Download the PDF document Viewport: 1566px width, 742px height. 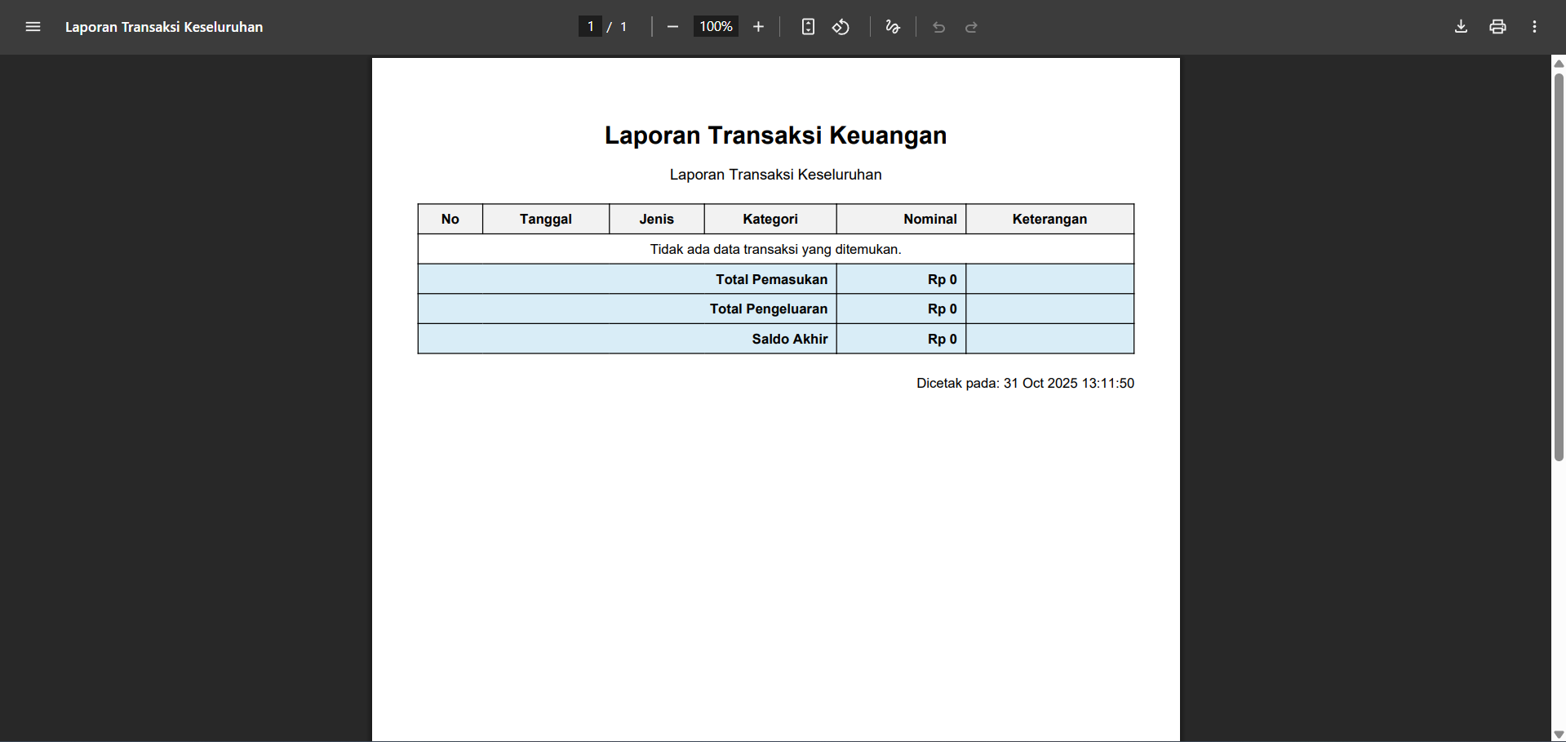pyautogui.click(x=1460, y=27)
